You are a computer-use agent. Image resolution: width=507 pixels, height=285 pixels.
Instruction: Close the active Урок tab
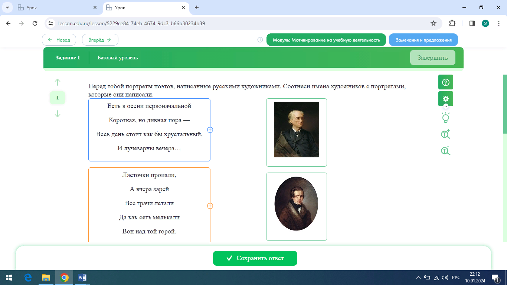coord(183,7)
